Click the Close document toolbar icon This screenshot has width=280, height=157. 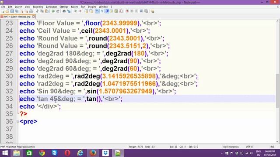coord(22,11)
